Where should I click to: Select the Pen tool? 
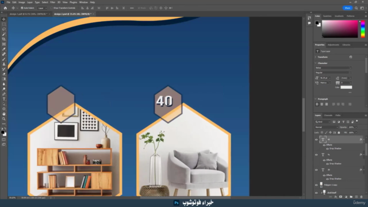[4, 94]
